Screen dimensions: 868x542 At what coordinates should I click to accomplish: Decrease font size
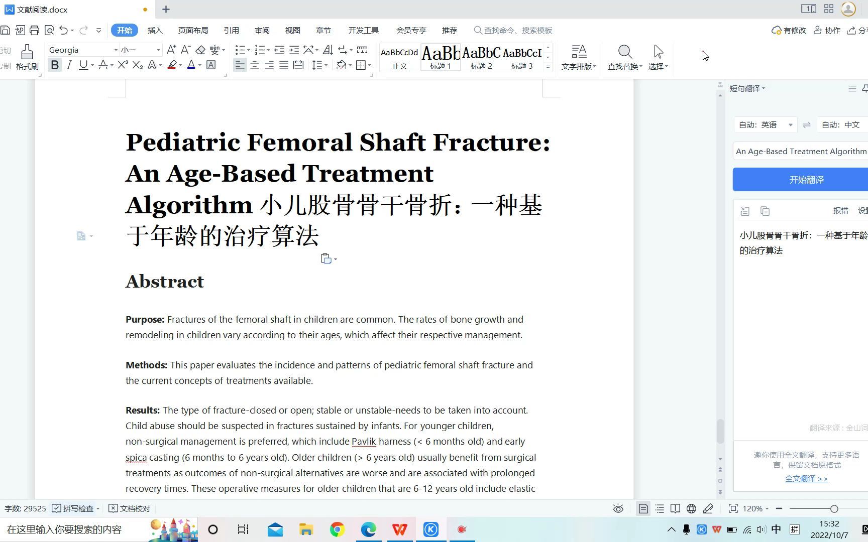pos(185,50)
